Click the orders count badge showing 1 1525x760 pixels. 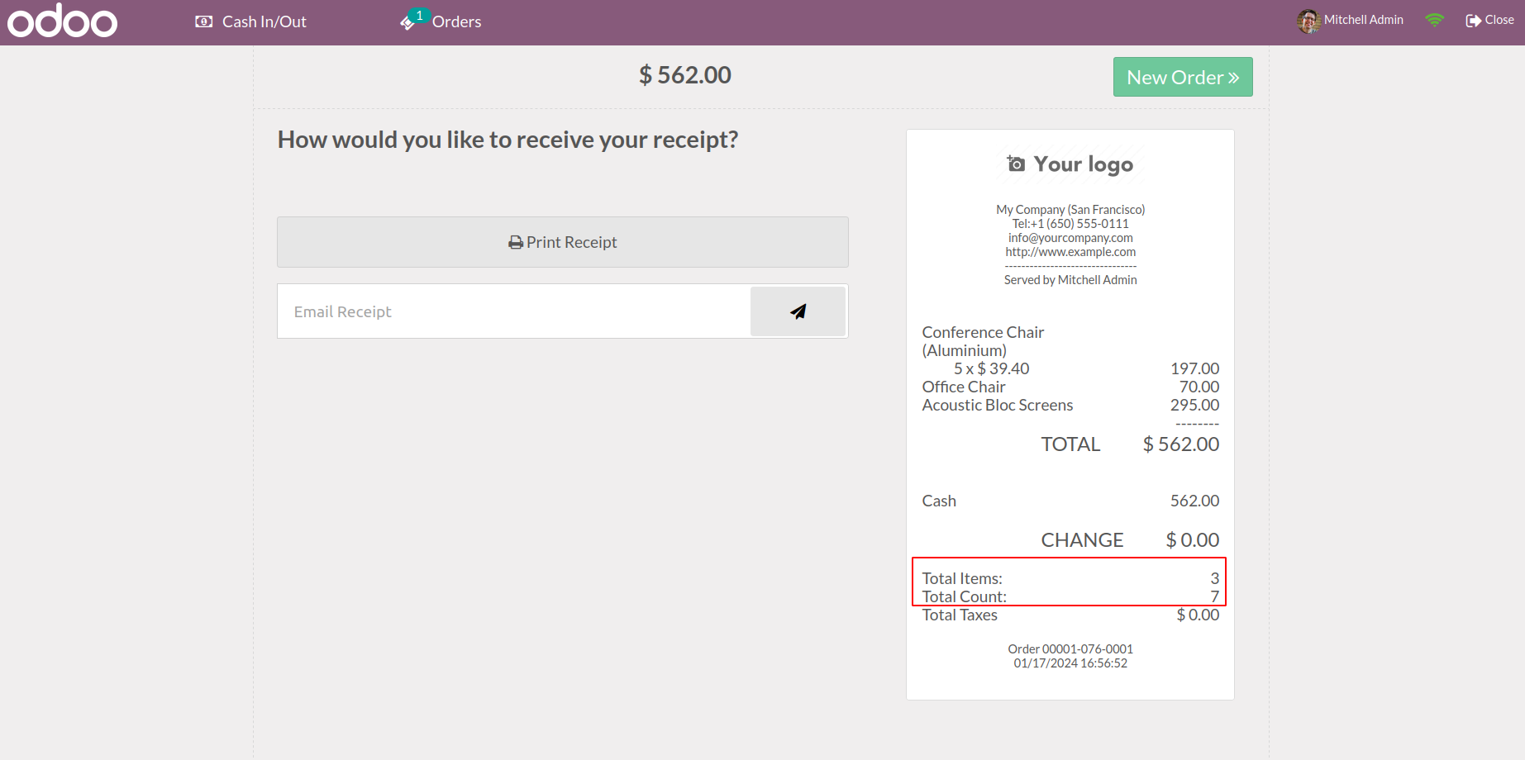pos(420,15)
